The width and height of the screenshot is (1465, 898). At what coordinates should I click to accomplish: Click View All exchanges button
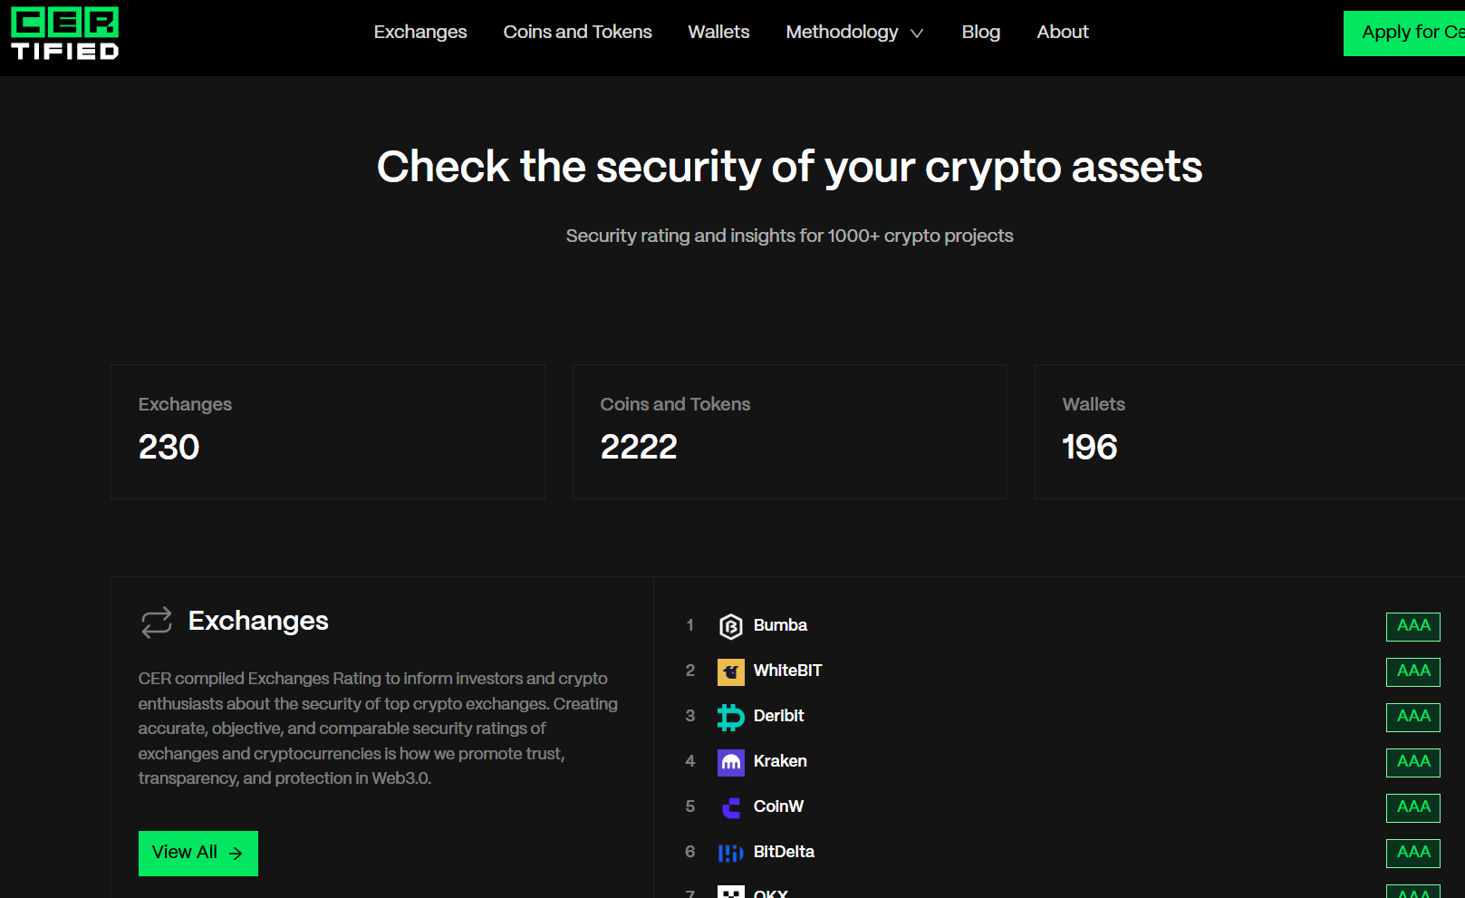tap(198, 853)
